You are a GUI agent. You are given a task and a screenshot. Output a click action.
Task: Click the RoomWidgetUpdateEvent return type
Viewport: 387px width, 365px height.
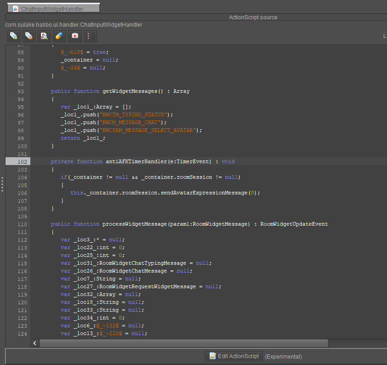tap(294, 224)
